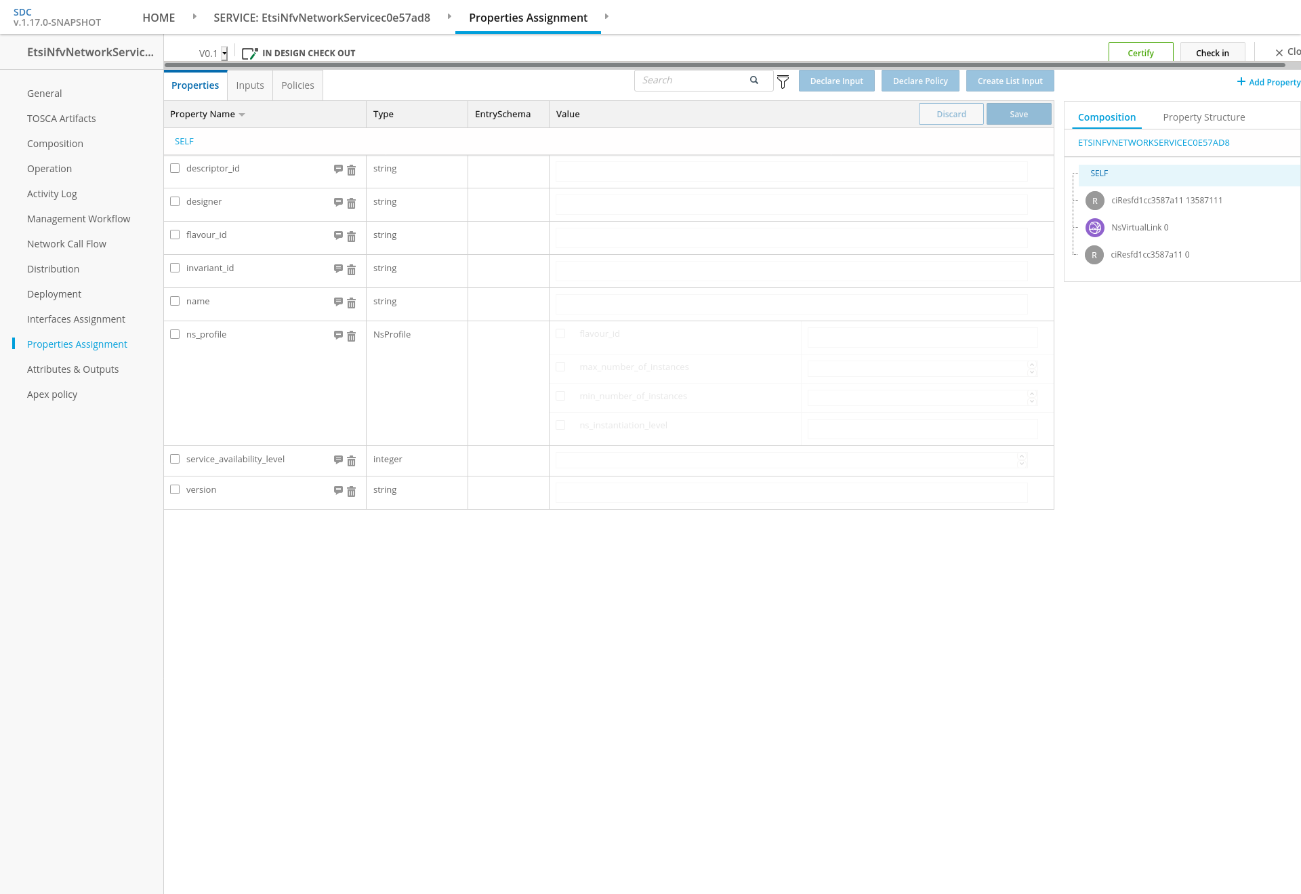
Task: Click the service_availability_level value stepper
Action: click(x=1022, y=460)
